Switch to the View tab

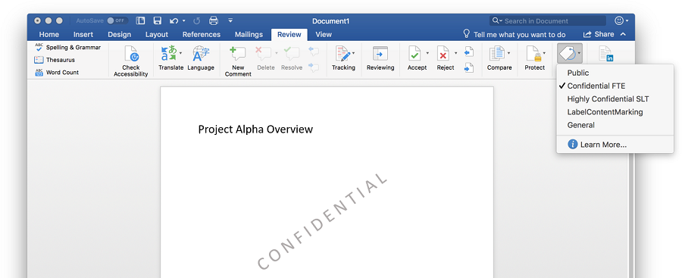coord(324,34)
